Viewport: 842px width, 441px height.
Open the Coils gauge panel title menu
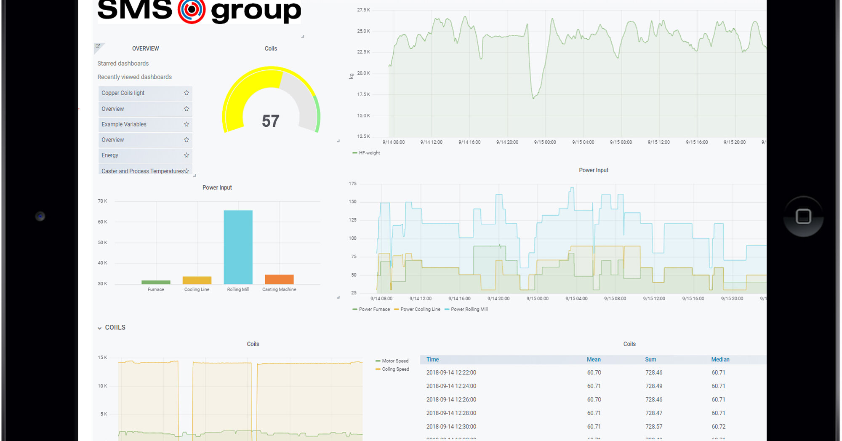coord(270,48)
